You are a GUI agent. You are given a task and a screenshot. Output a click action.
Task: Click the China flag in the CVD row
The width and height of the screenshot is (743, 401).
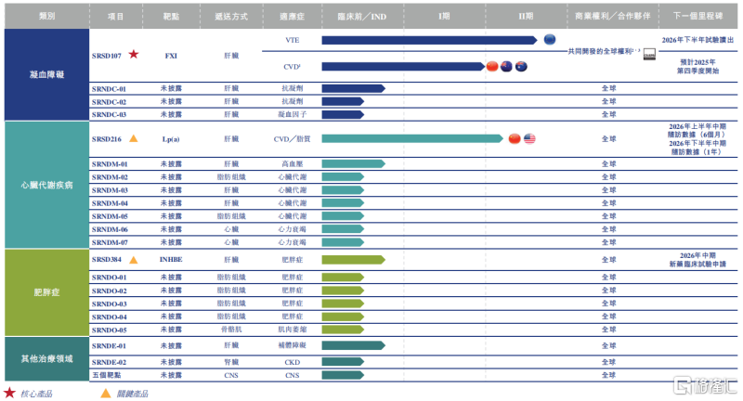[x=492, y=66]
